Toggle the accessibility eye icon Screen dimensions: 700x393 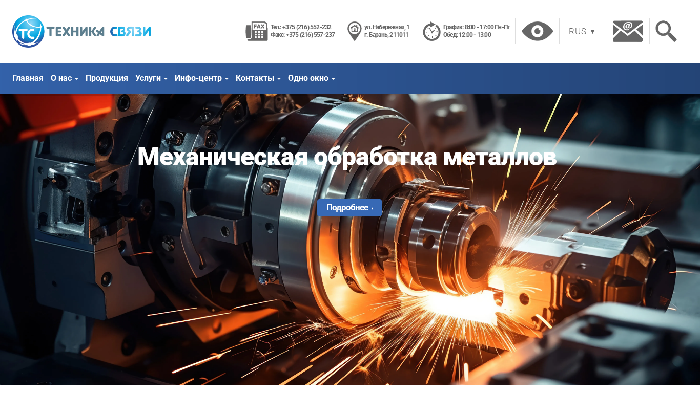[x=537, y=31]
